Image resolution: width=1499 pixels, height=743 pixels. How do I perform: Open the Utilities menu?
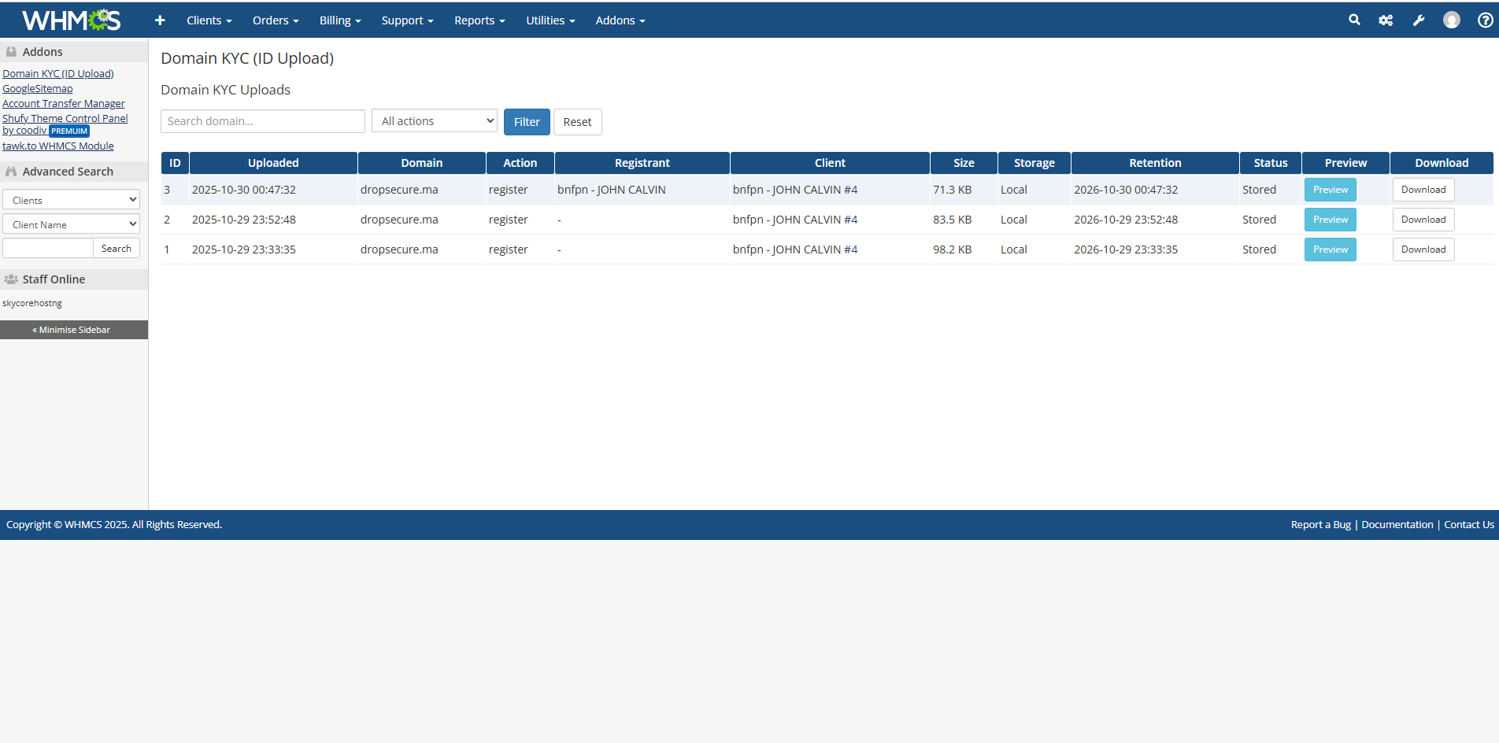(x=550, y=20)
